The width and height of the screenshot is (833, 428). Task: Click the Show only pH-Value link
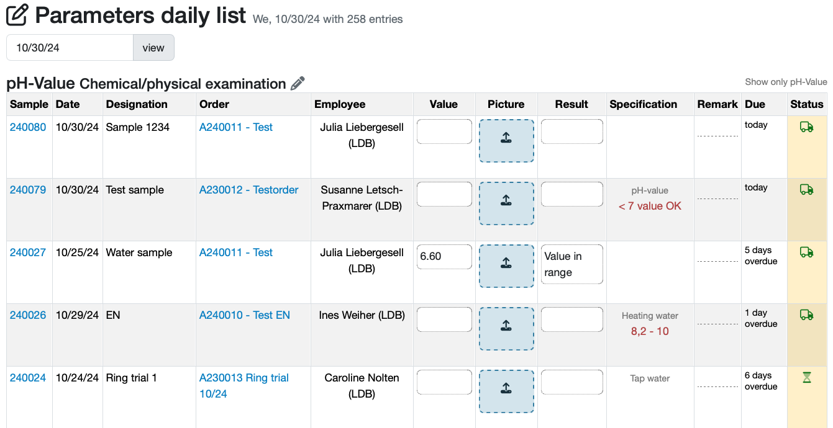click(x=786, y=82)
